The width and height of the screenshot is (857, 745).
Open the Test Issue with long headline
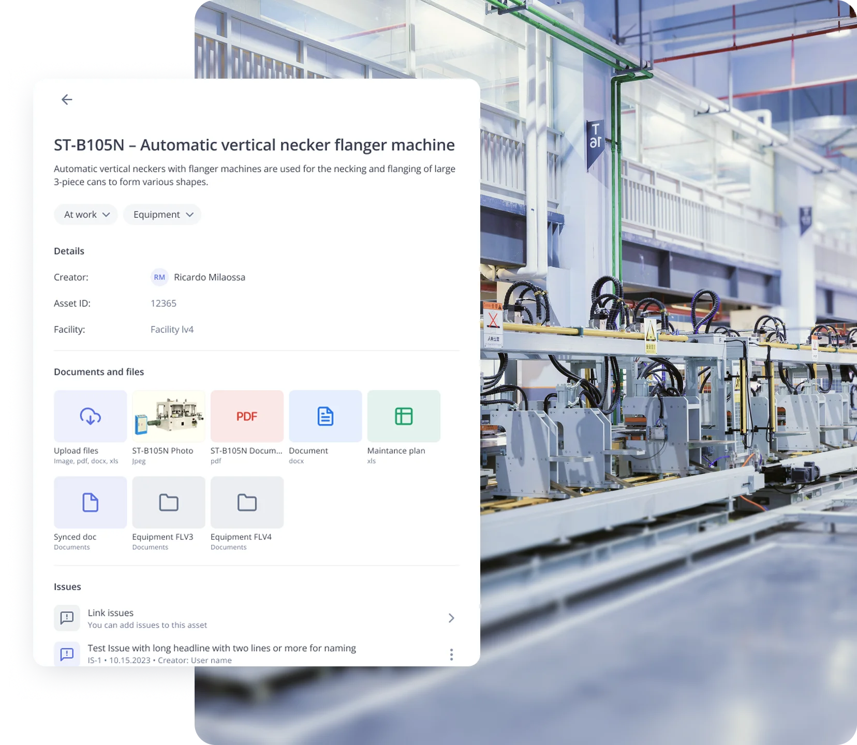pos(221,648)
